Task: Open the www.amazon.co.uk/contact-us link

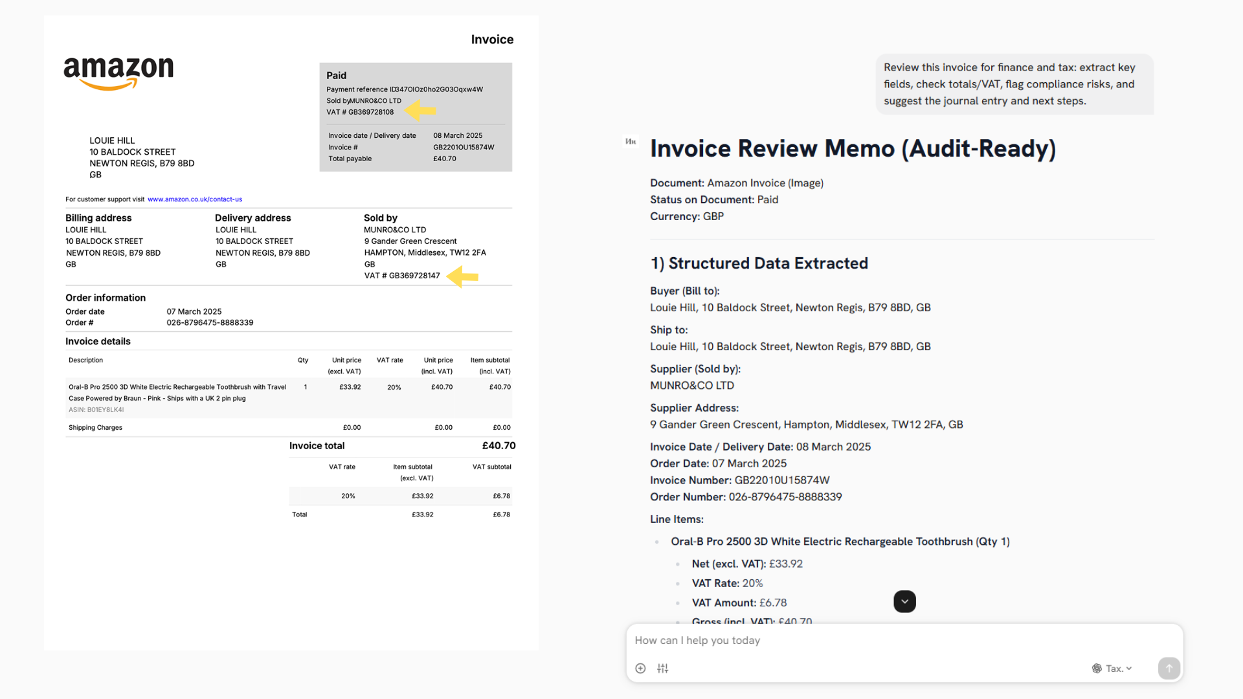Action: (x=194, y=199)
